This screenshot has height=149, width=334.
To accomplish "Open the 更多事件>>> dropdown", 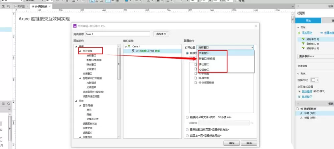I will [x=315, y=56].
